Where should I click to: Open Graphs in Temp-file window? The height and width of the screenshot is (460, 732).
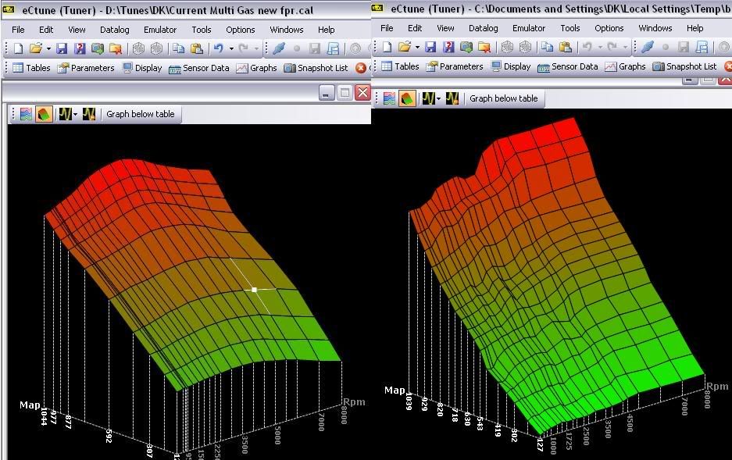click(625, 66)
